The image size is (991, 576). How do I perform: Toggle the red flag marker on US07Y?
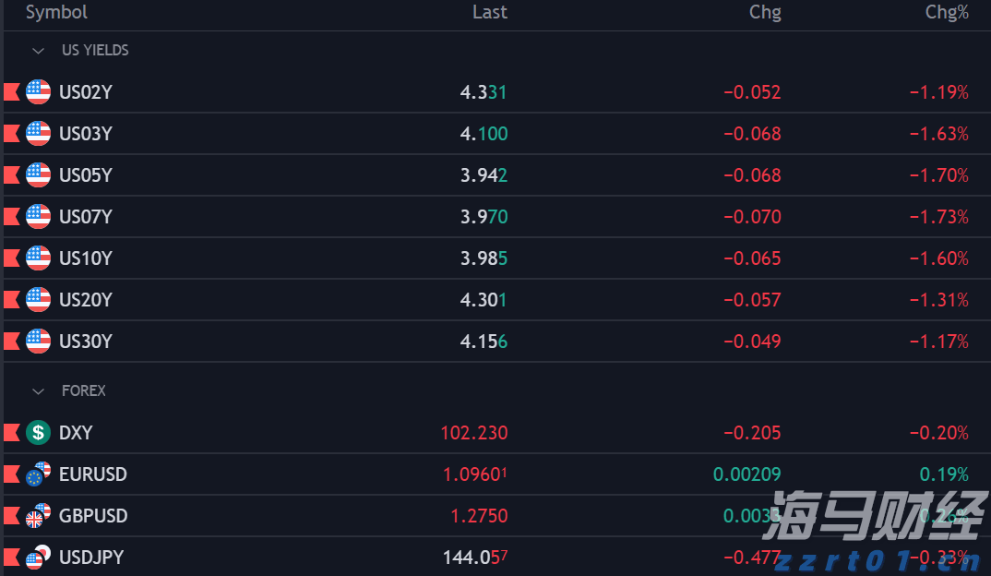pos(12,217)
